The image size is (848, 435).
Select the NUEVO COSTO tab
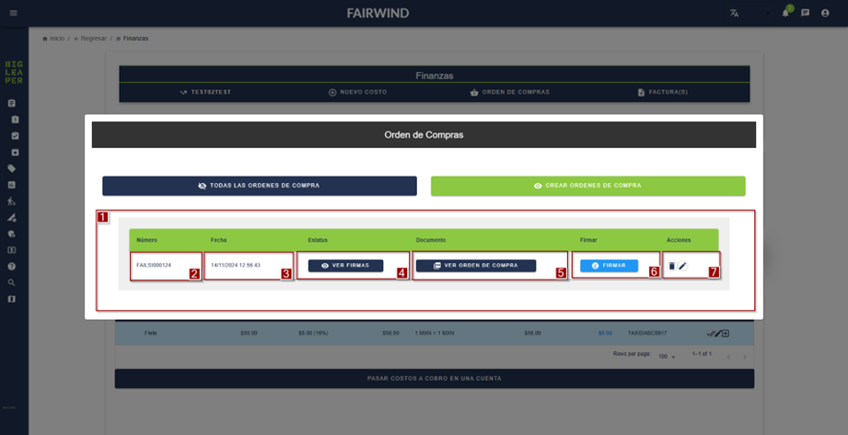[357, 92]
